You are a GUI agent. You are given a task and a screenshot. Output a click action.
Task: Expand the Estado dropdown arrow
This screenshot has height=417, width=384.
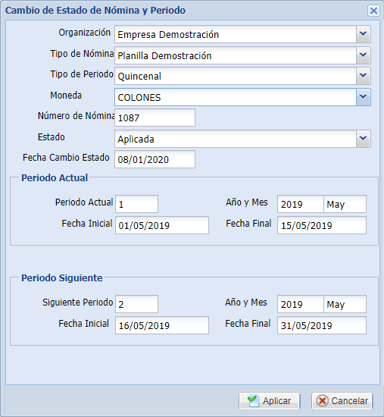coord(363,139)
